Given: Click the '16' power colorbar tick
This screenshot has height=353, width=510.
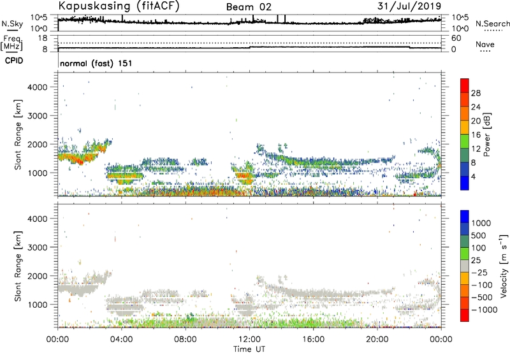Looking at the screenshot, I should (476, 135).
